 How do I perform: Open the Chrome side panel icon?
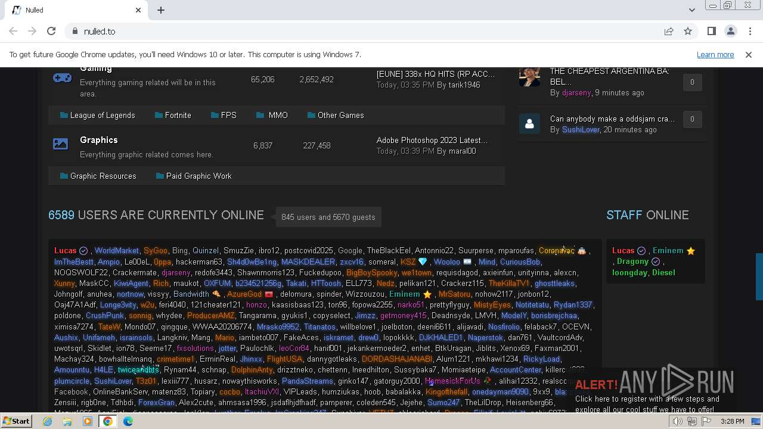point(712,31)
